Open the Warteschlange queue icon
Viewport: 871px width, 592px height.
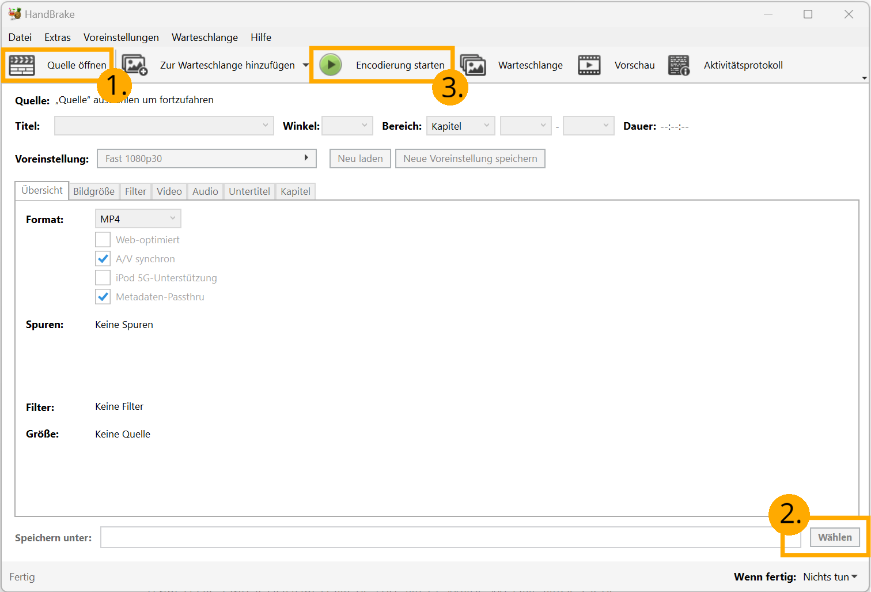tap(474, 65)
